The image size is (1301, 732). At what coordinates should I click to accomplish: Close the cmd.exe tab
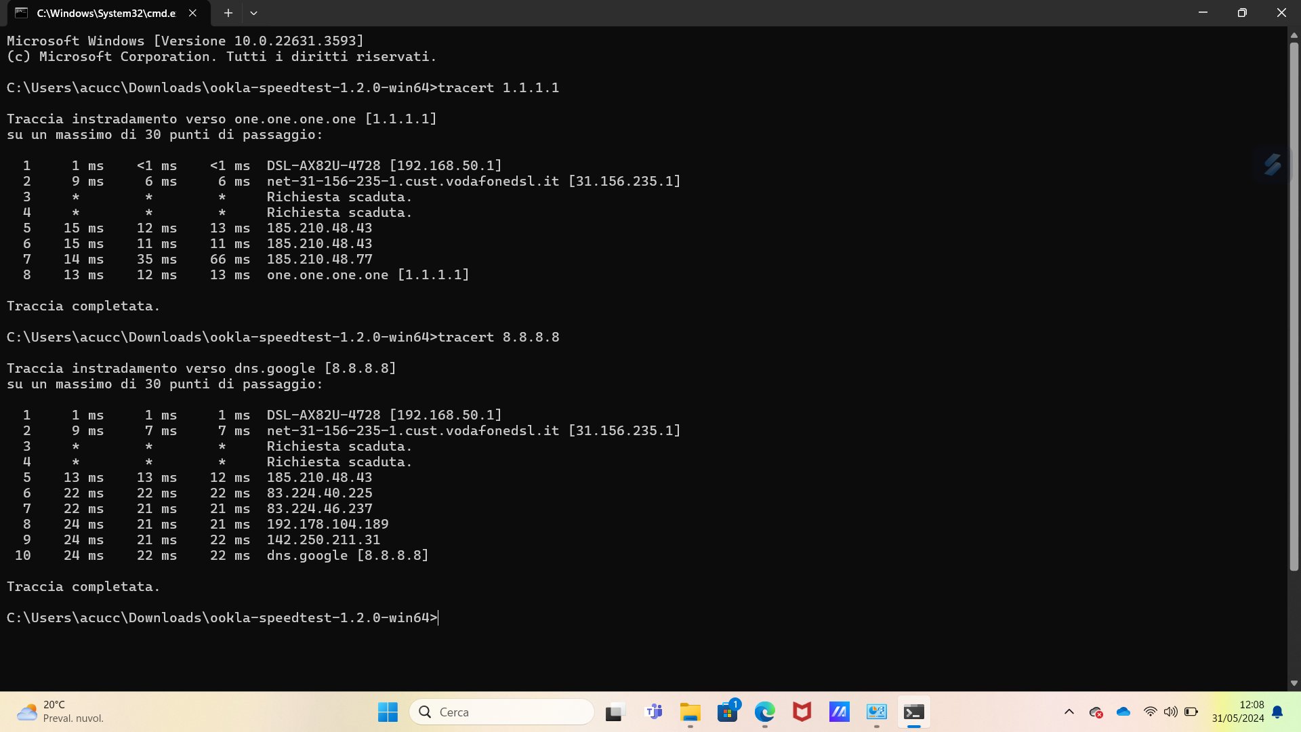pos(192,13)
